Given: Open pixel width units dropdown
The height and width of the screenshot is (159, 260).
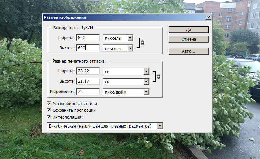Looking at the screenshot, I should click(x=118, y=38).
